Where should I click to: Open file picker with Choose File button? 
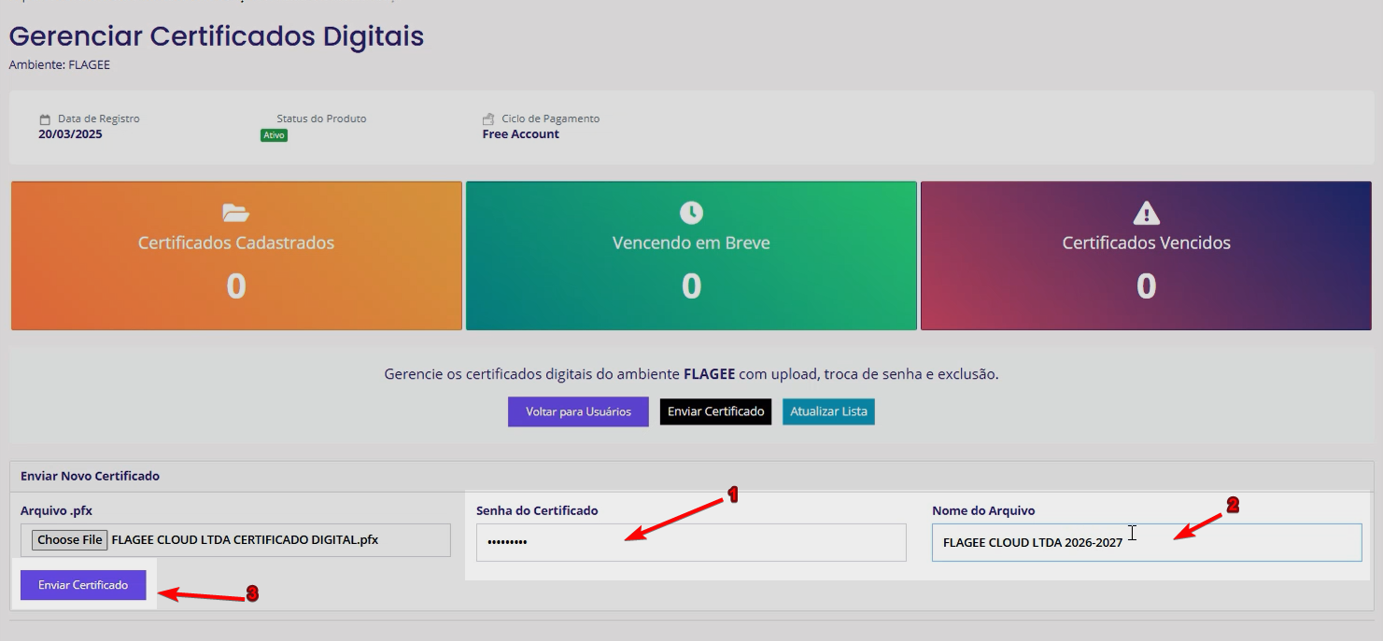(70, 540)
